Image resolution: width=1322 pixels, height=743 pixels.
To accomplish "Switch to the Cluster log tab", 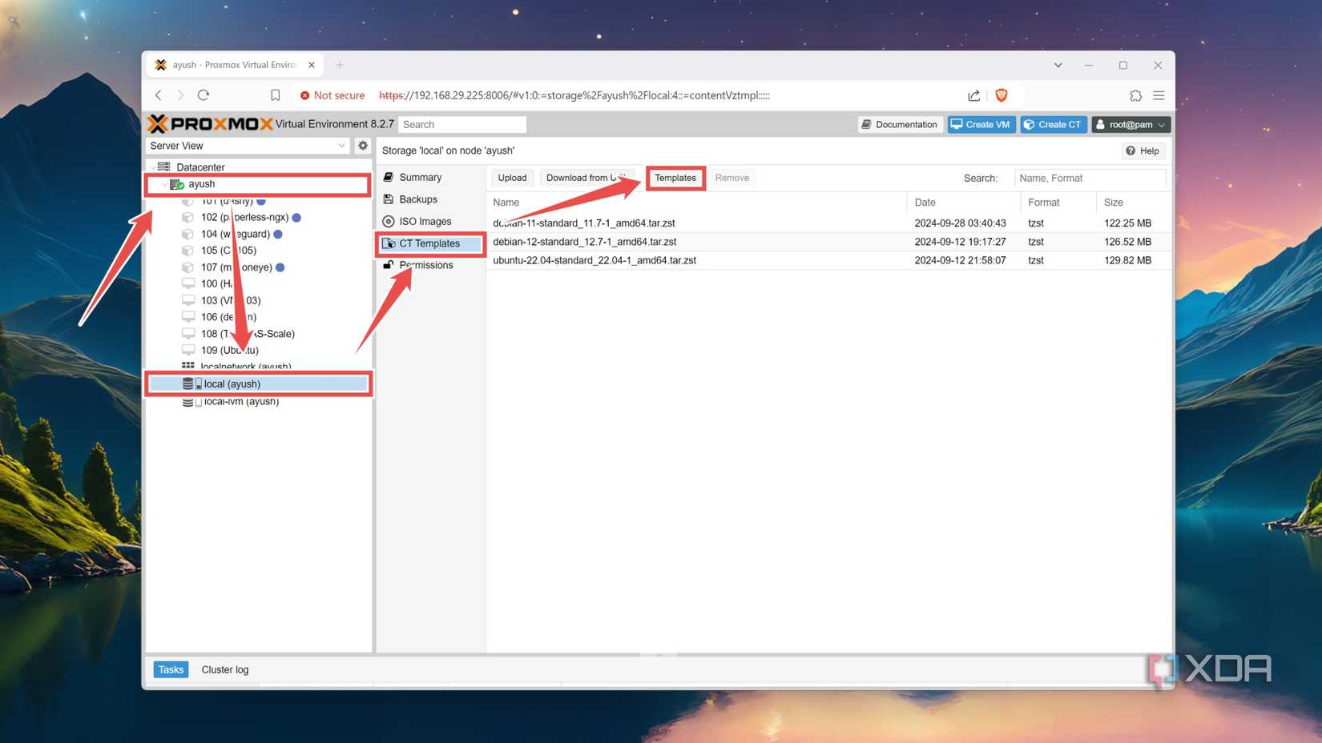I will pos(225,669).
